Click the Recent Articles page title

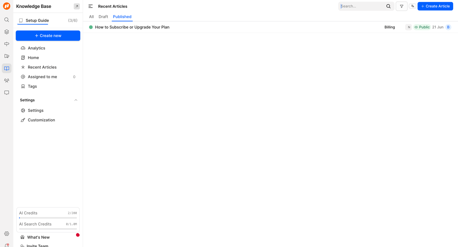113,6
